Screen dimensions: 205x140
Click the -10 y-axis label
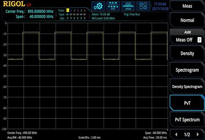pyautogui.click(x=5, y=34)
